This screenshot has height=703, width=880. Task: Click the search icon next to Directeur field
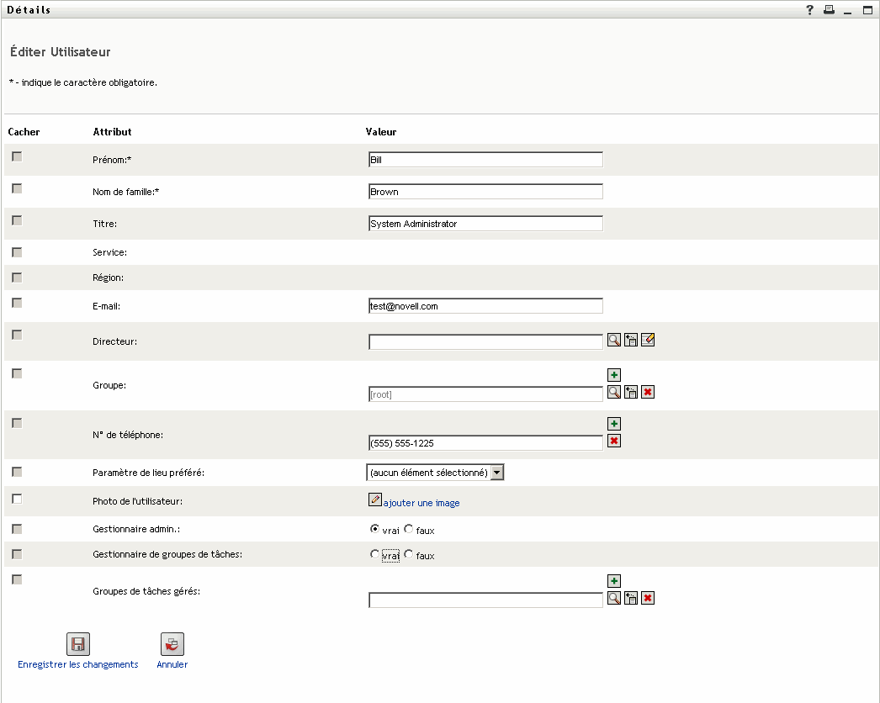614,341
